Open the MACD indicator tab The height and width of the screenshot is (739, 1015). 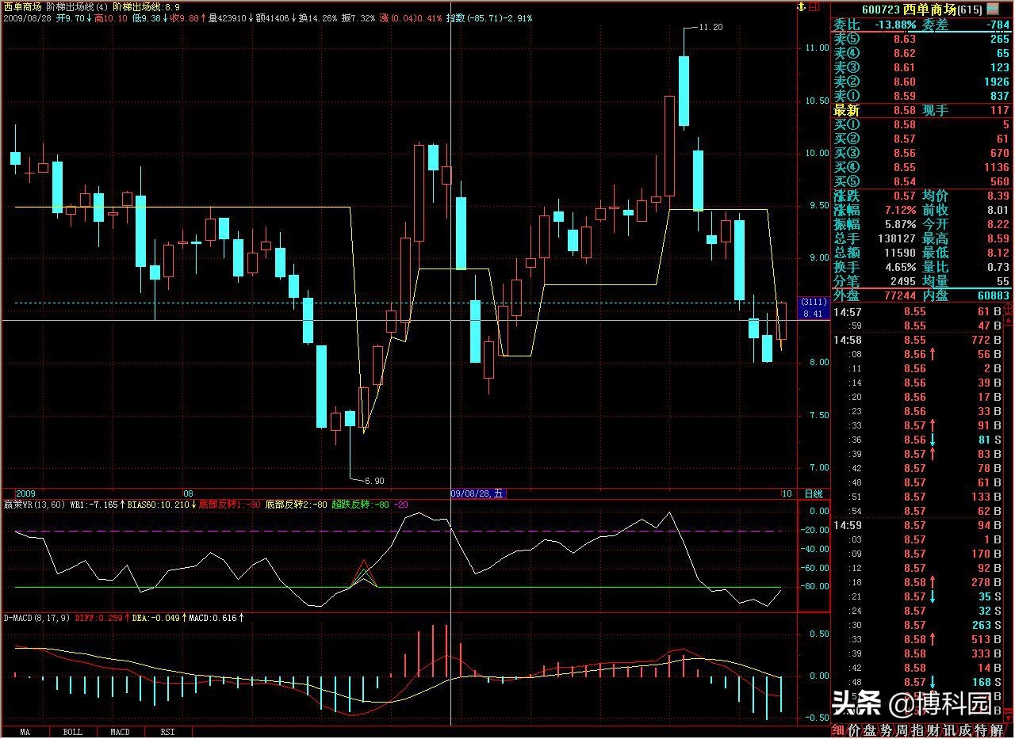pyautogui.click(x=120, y=732)
